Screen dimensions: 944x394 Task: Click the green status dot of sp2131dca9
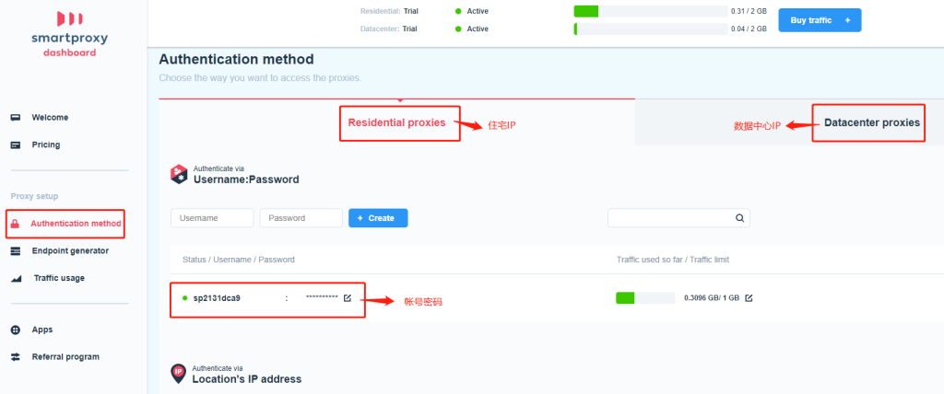184,297
